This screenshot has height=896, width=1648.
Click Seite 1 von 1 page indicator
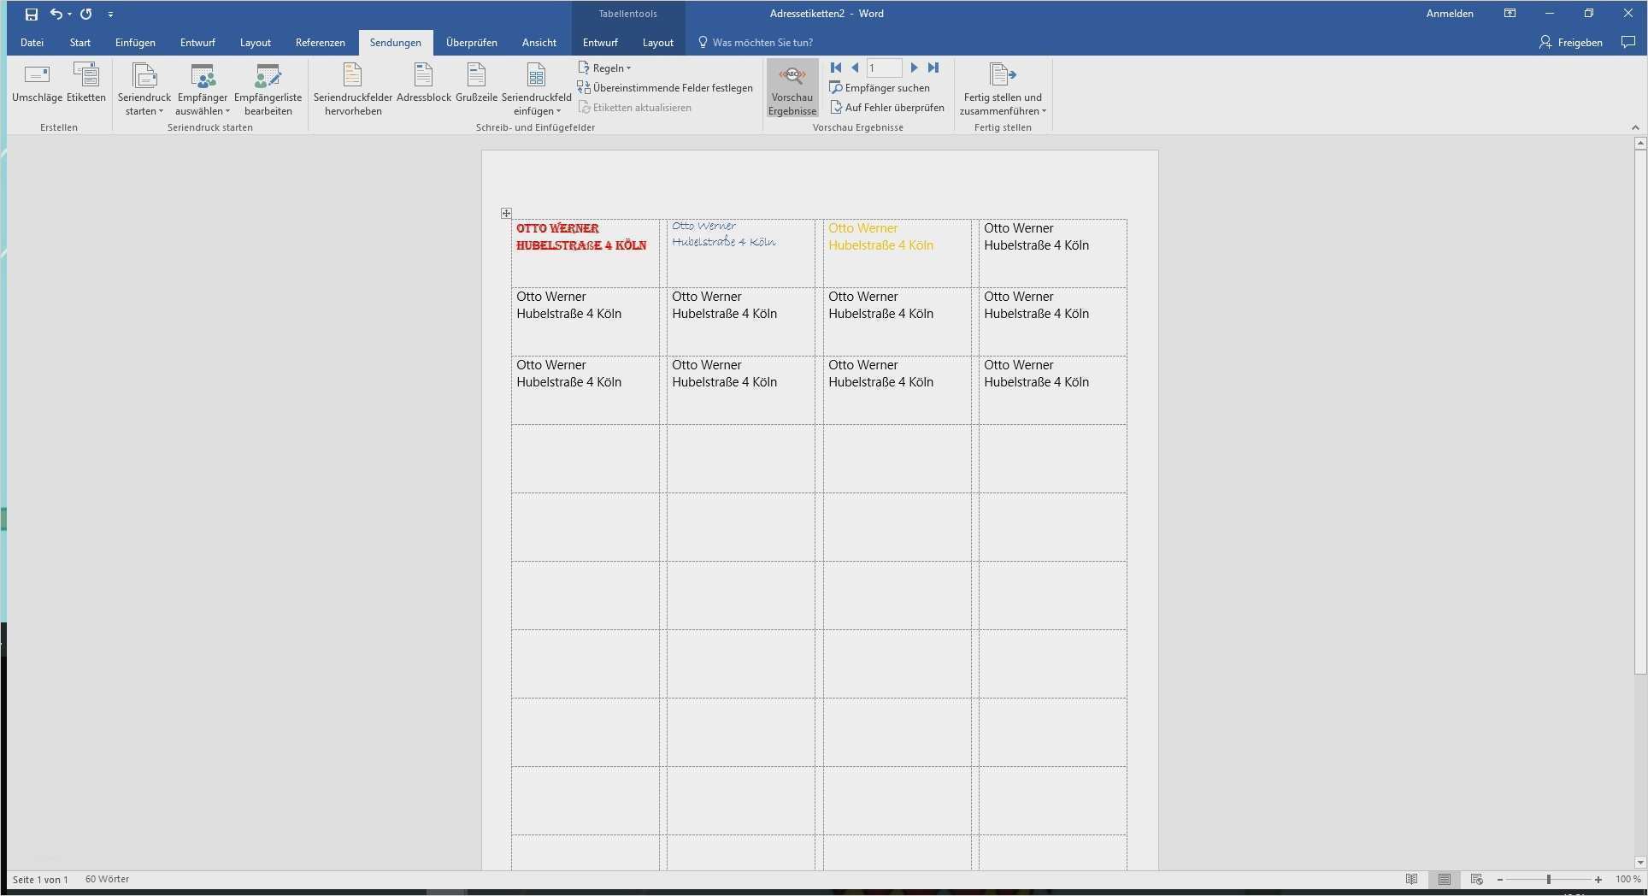(x=41, y=880)
